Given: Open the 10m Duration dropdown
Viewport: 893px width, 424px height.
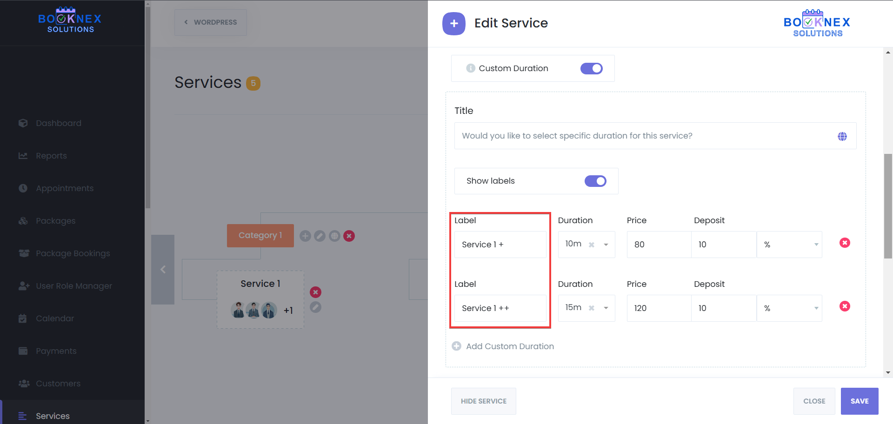Looking at the screenshot, I should coord(606,245).
